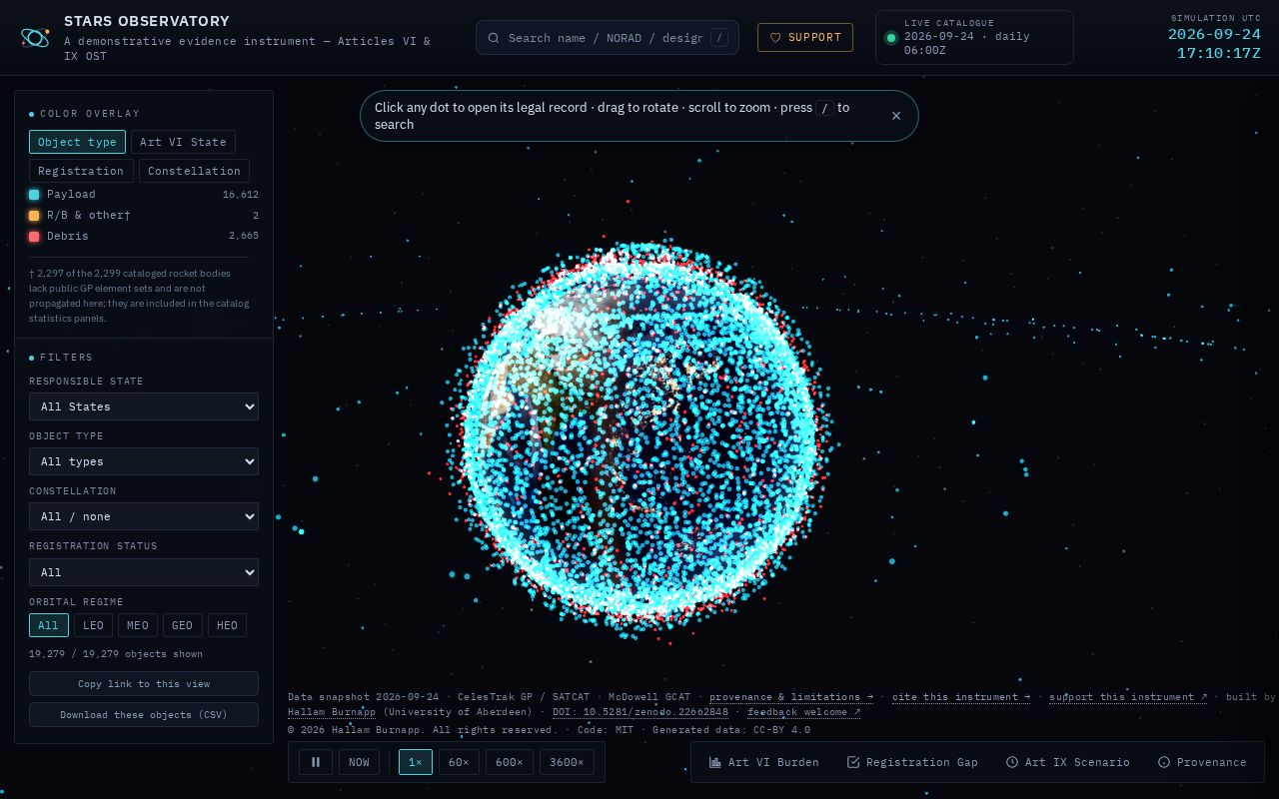The image size is (1279, 799).
Task: Jump simulation time to NOW
Action: (x=359, y=762)
